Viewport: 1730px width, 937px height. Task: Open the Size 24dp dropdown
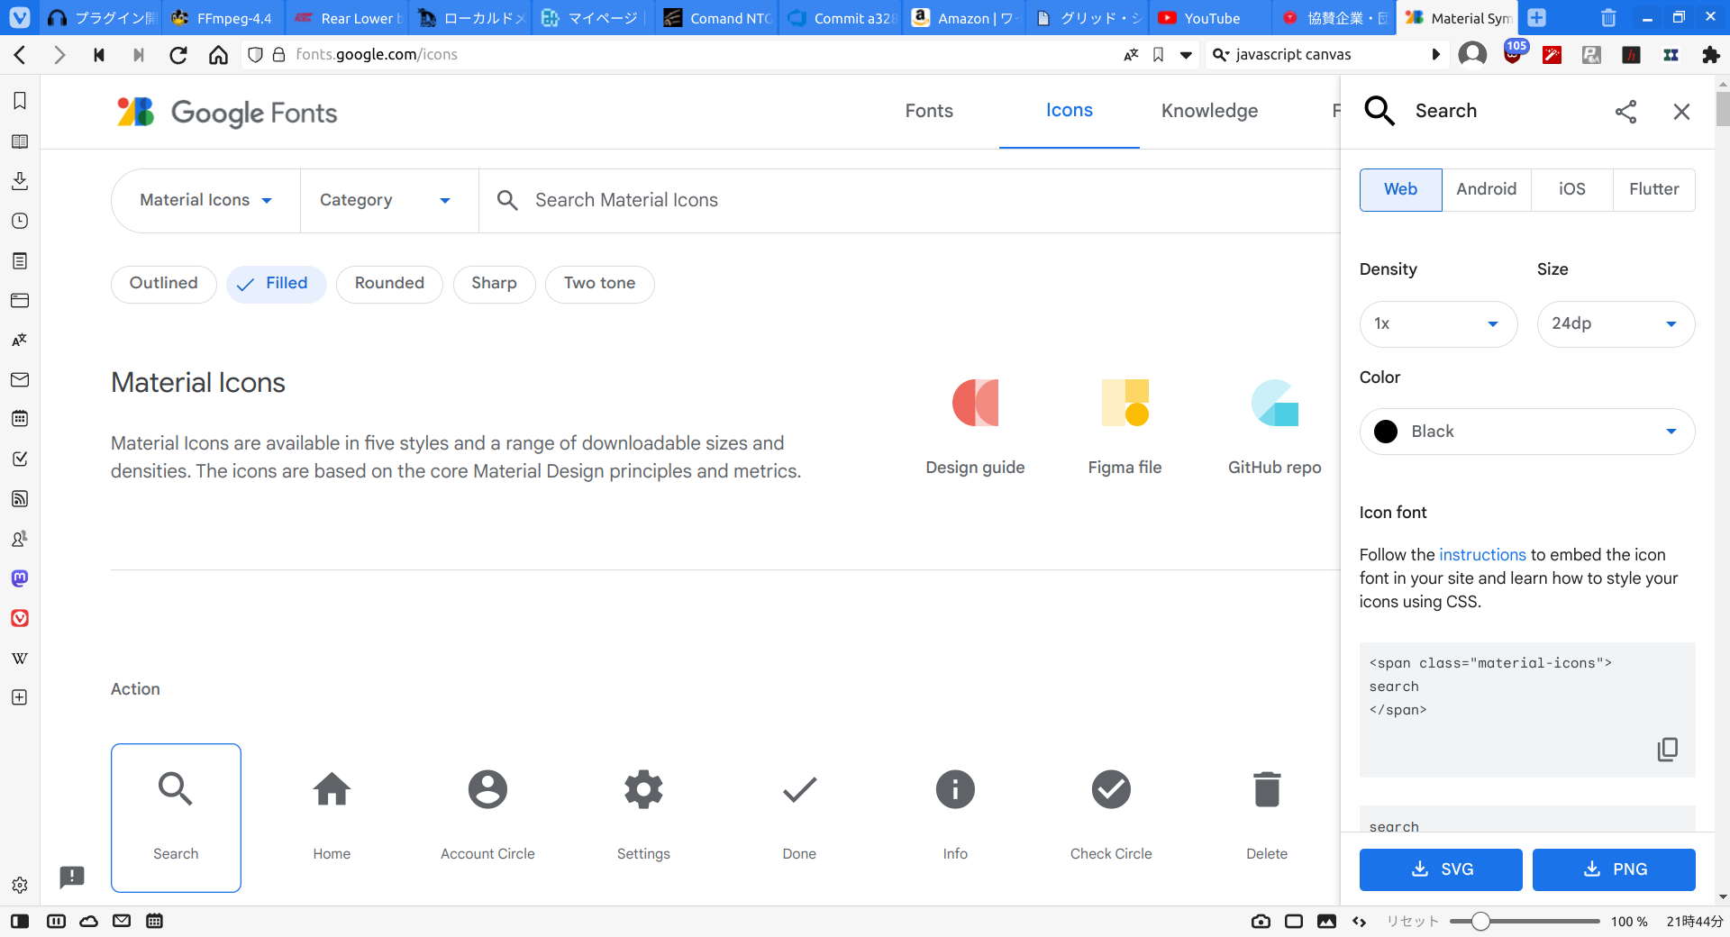coord(1616,324)
